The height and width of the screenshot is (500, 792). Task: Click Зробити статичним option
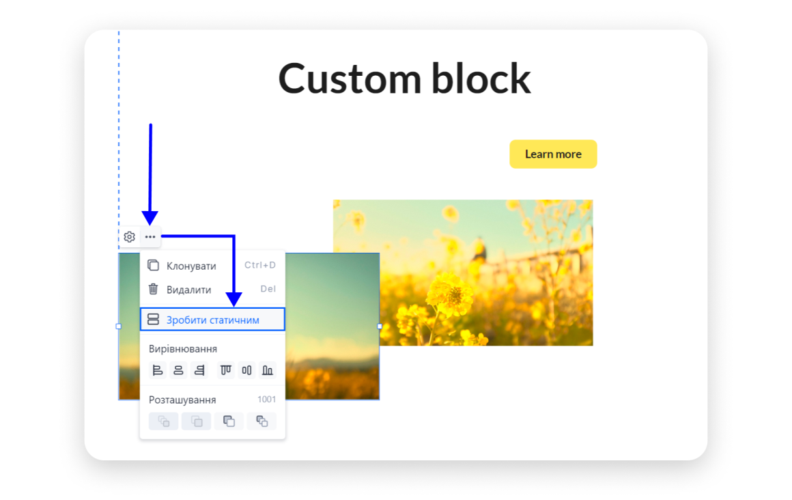212,320
